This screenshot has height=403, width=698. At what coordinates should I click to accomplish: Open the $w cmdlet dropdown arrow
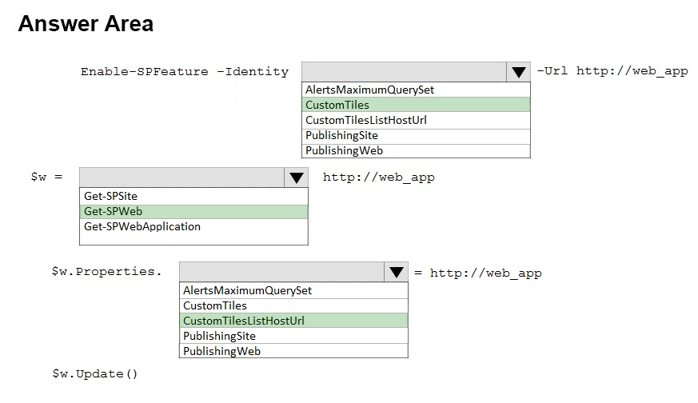pos(296,178)
